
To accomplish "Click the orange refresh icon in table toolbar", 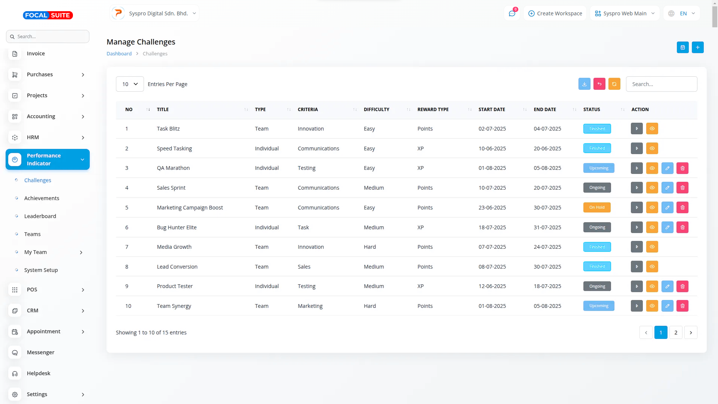I will (x=614, y=84).
